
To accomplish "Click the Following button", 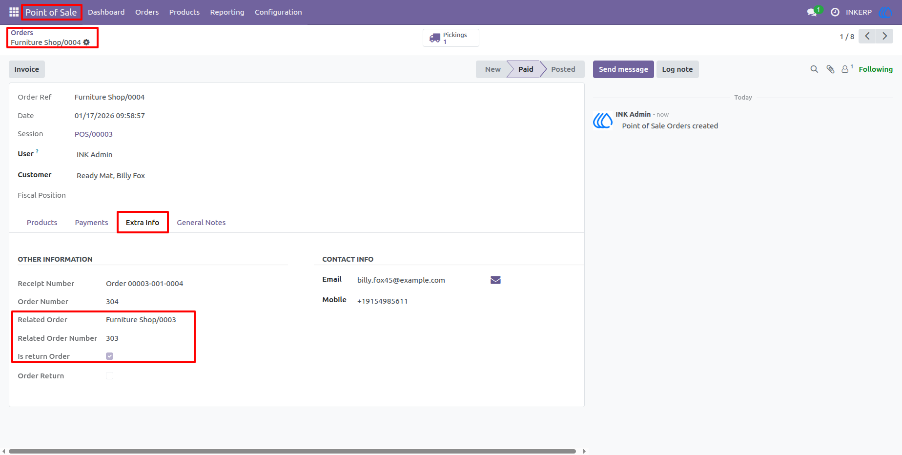I will pos(876,69).
